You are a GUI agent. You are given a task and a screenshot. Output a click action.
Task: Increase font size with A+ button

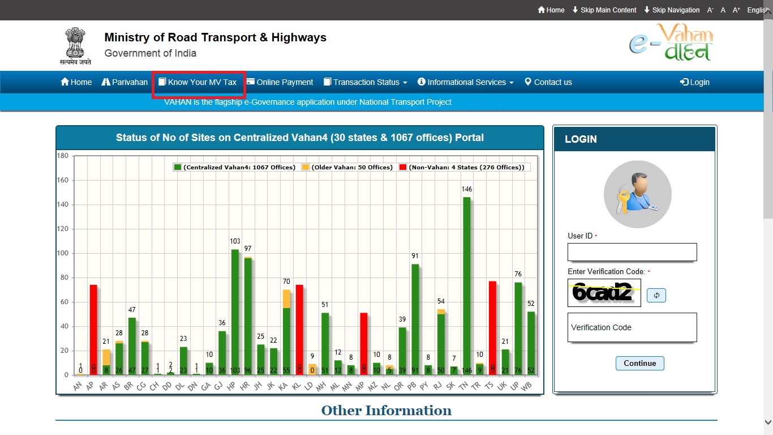[736, 10]
